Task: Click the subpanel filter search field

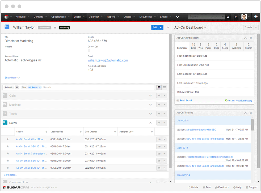Action: click(98, 87)
